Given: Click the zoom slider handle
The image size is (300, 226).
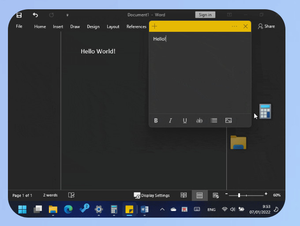Looking at the screenshot, I should click(x=239, y=196).
